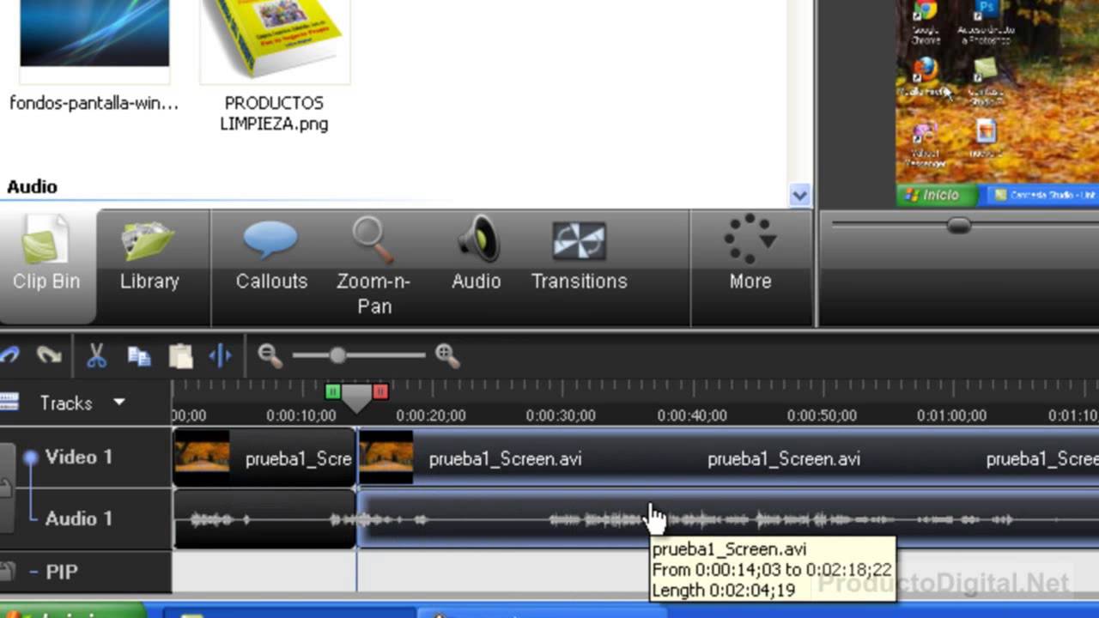Select the first prueba1_Scre video clip
The image size is (1099, 618).
coord(264,458)
